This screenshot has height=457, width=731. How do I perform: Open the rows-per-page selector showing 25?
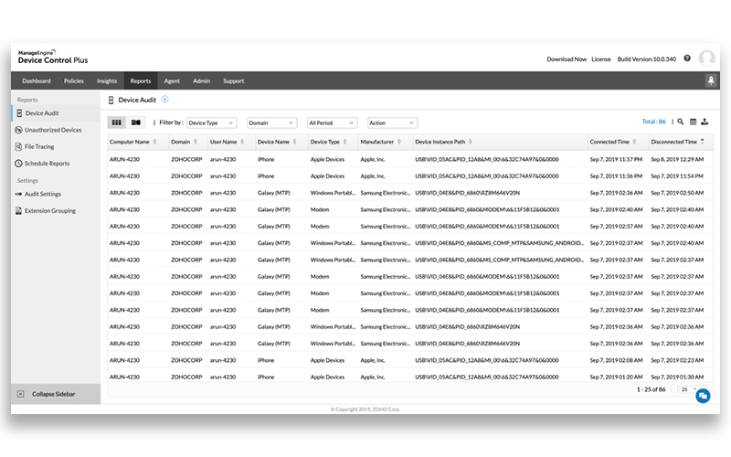pyautogui.click(x=686, y=389)
